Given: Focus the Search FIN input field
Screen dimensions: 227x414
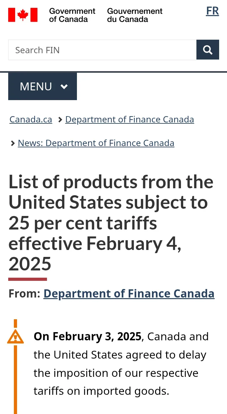Looking at the screenshot, I should click(x=102, y=50).
